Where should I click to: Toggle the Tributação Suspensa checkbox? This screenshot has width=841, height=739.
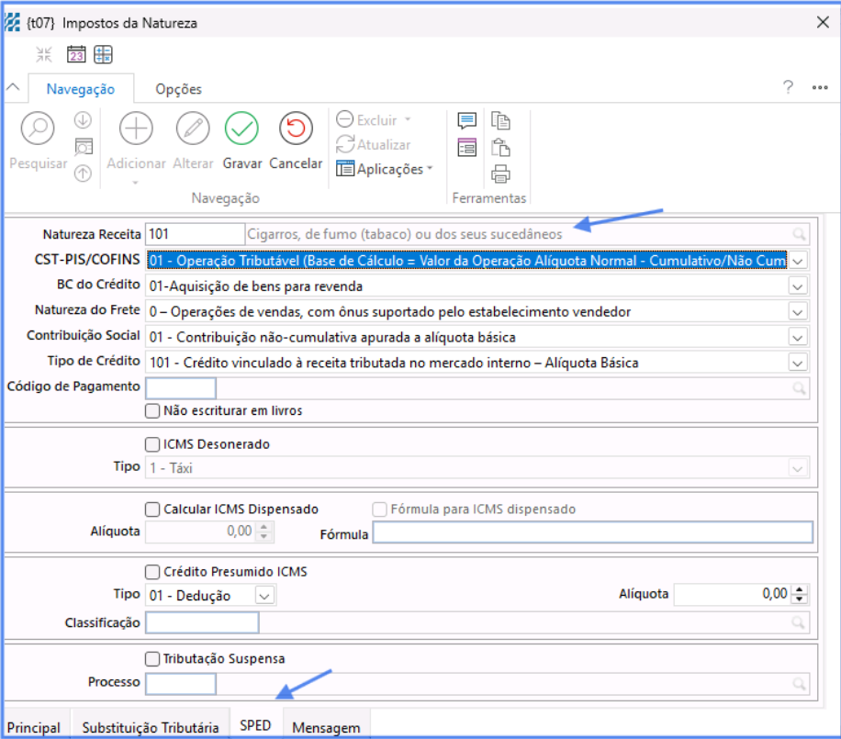tap(152, 658)
